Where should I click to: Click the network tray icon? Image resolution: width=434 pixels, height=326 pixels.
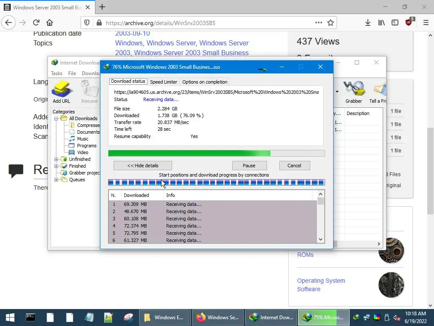click(x=367, y=318)
